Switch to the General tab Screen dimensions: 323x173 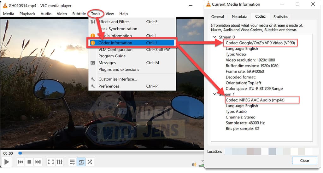[218, 17]
